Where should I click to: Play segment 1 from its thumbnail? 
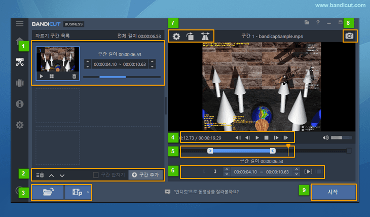click(42, 76)
